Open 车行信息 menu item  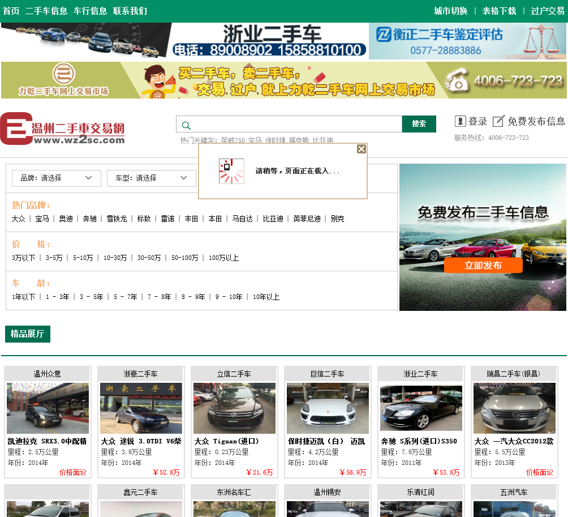(90, 11)
